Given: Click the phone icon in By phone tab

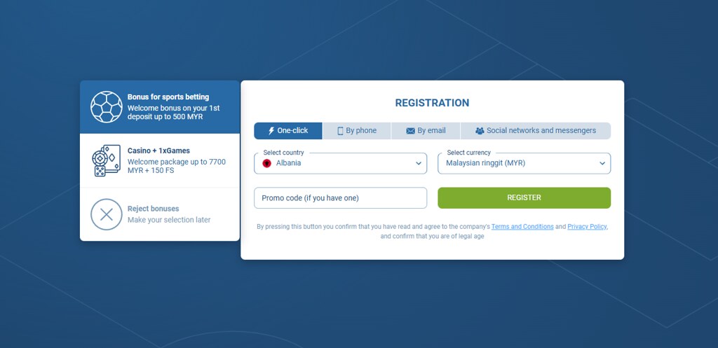Looking at the screenshot, I should [x=340, y=131].
